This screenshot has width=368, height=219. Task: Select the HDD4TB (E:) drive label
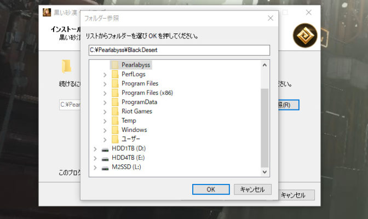pyautogui.click(x=128, y=158)
